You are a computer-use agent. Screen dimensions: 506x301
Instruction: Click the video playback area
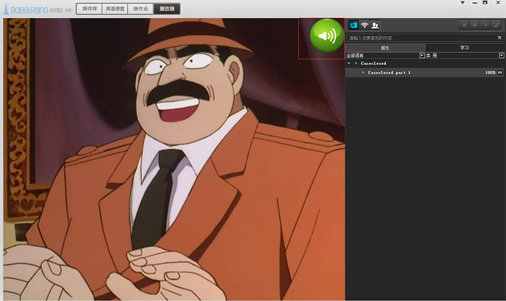click(174, 159)
